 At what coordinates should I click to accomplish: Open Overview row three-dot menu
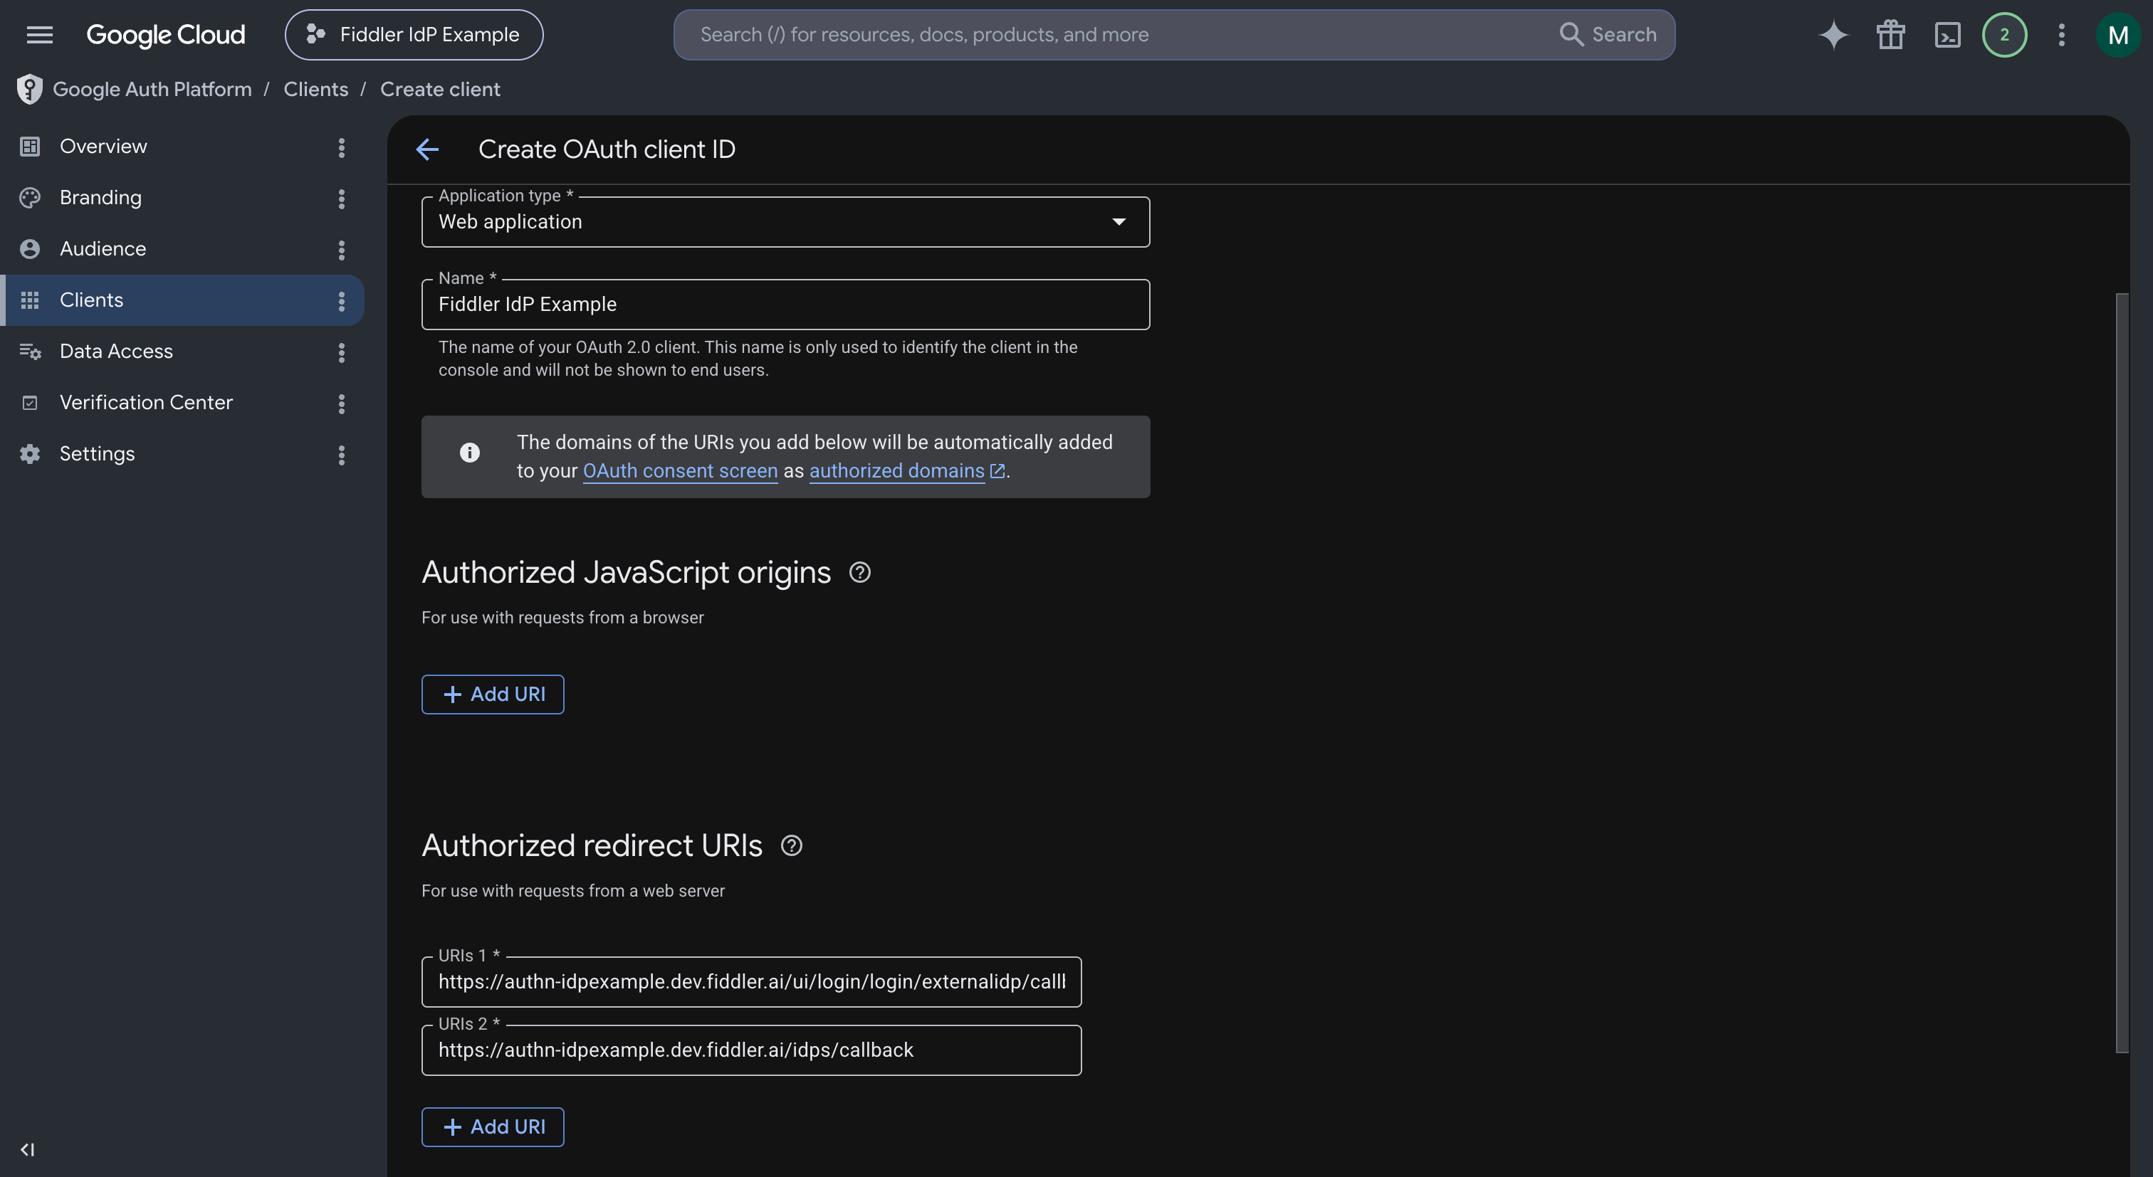coord(341,148)
